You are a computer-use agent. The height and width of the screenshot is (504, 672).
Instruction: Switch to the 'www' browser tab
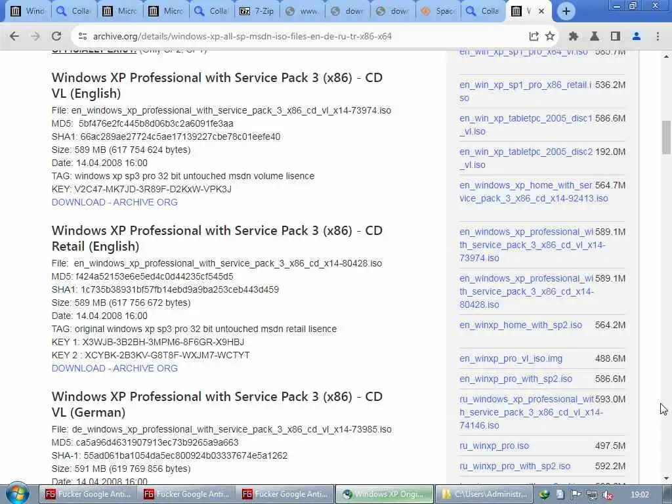click(302, 12)
